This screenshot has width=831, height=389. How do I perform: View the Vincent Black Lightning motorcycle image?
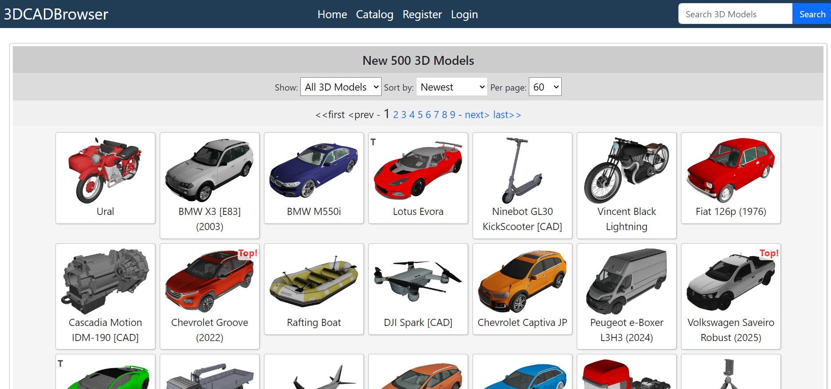click(x=626, y=170)
